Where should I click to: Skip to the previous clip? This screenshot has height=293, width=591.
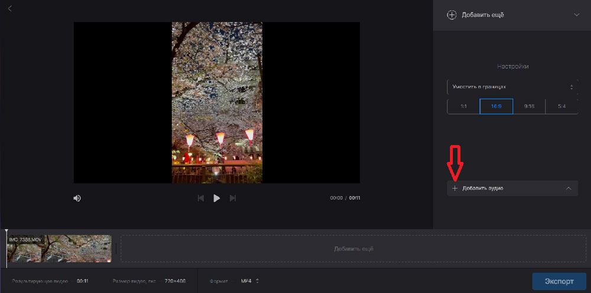[x=201, y=198]
